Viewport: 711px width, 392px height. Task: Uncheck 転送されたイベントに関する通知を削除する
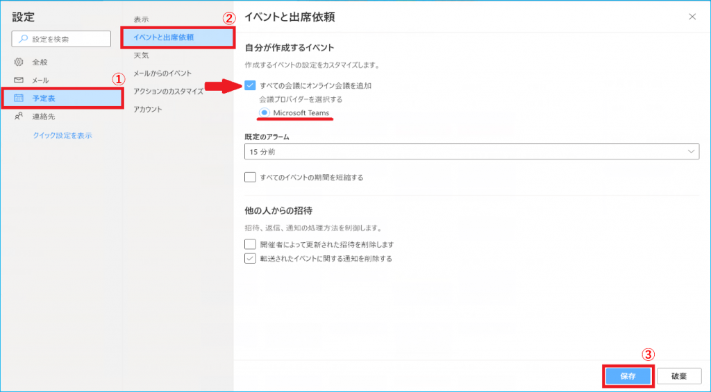tap(251, 259)
